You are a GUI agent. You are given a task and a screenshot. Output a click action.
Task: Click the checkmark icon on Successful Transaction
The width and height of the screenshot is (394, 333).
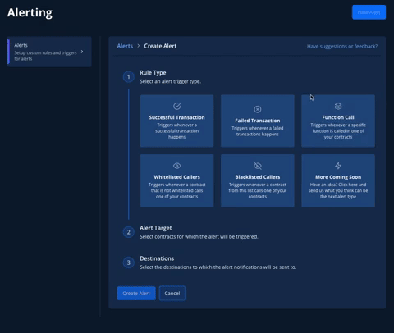(x=176, y=106)
